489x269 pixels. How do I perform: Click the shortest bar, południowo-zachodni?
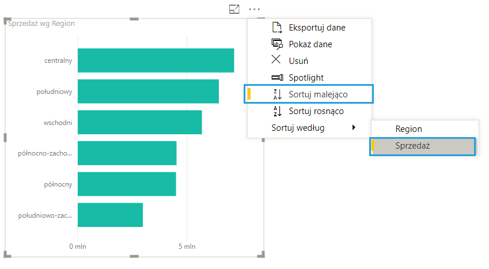click(x=110, y=215)
